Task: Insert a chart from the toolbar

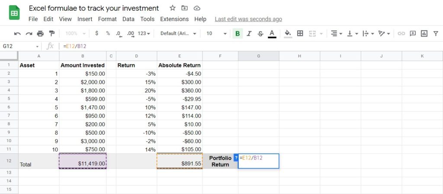Action: 424,34
